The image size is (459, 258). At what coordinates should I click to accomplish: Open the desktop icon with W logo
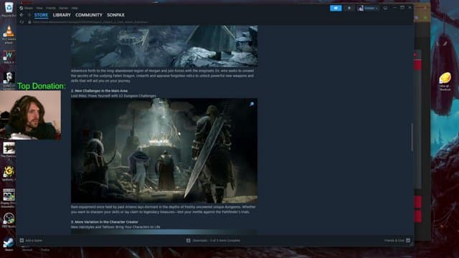[9, 57]
